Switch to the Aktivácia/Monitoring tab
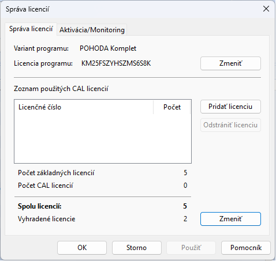The height and width of the screenshot is (261, 276). pyautogui.click(x=92, y=30)
